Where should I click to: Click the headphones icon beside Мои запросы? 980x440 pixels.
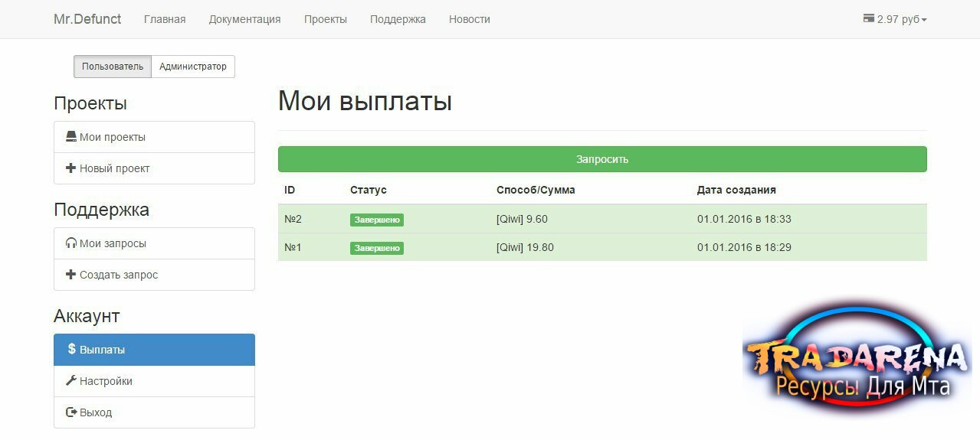point(71,243)
